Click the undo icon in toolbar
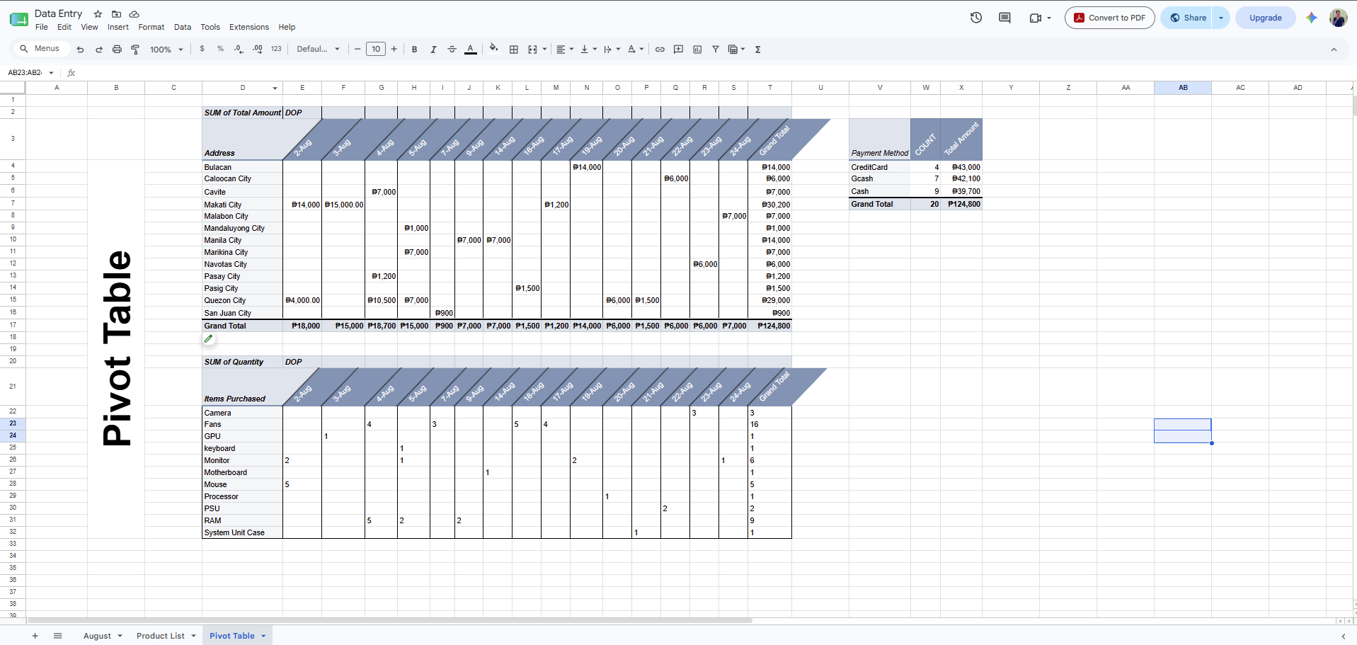 [x=80, y=50]
